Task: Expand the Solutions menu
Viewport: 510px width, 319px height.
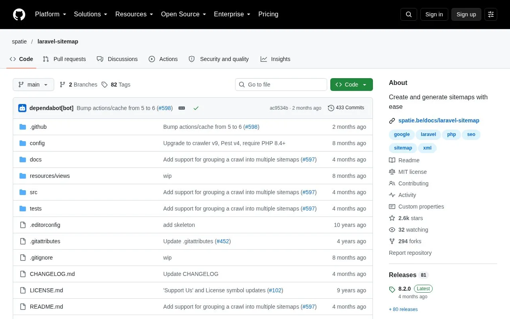Action: [x=91, y=14]
